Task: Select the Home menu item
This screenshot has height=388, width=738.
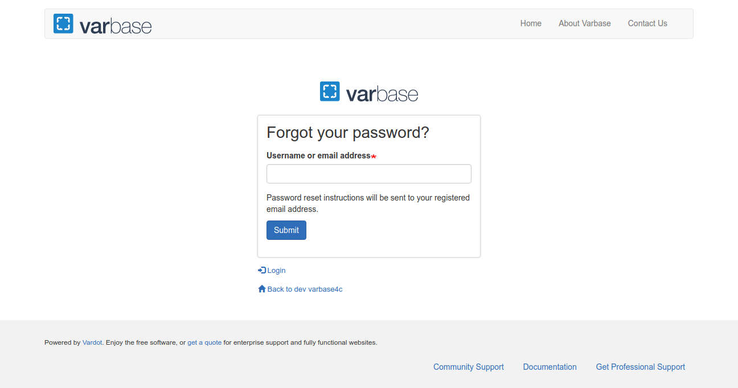Action: coord(531,23)
